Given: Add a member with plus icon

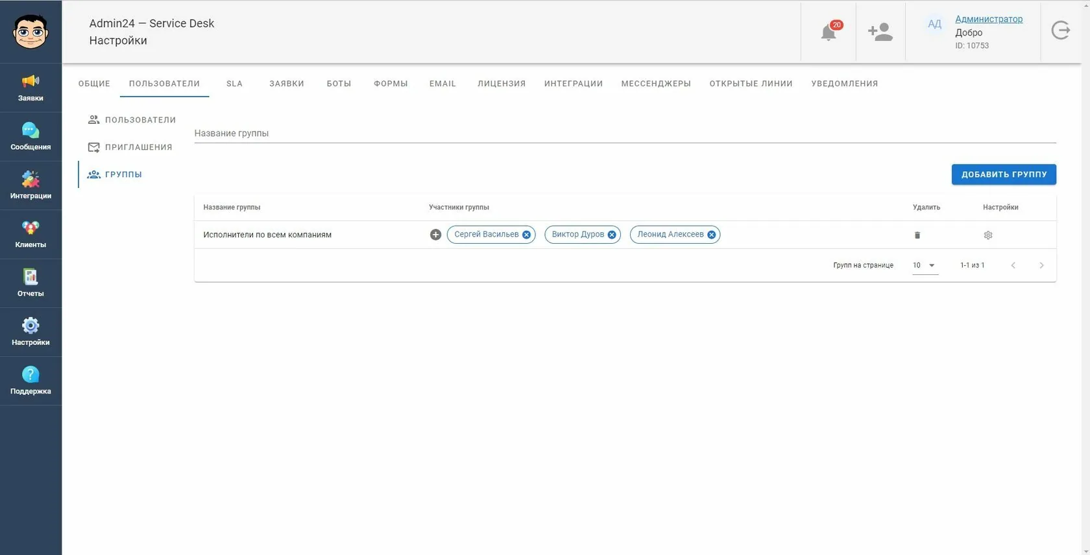Looking at the screenshot, I should pos(435,235).
